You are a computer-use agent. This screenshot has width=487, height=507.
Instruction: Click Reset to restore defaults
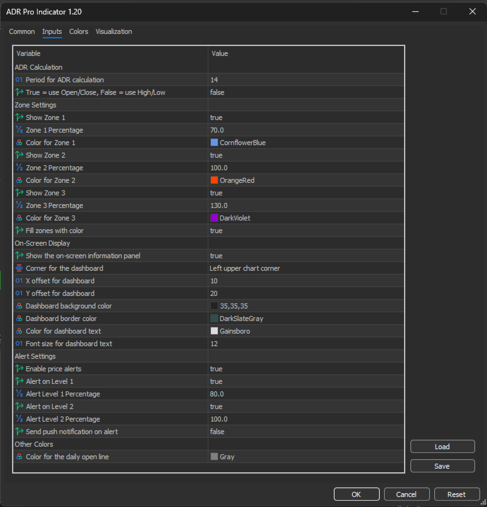coord(457,494)
